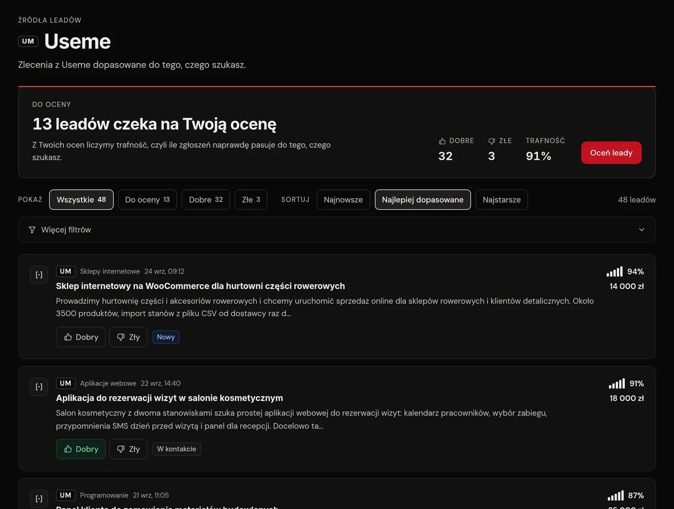Viewport: 674px width, 509px height.
Task: Show Wszystkie 48 leads filter
Action: [x=81, y=200]
